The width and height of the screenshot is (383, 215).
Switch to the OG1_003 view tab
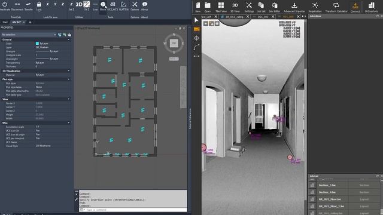pos(263,17)
